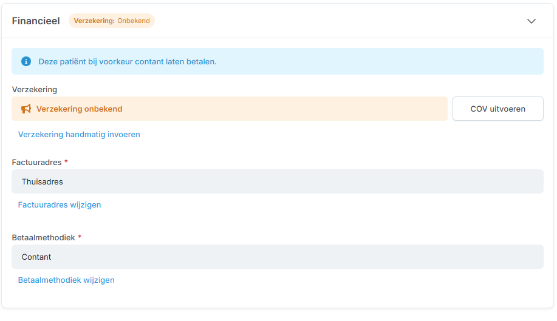Select the Thuisadres invoice address field
The image size is (557, 321).
coord(278,181)
